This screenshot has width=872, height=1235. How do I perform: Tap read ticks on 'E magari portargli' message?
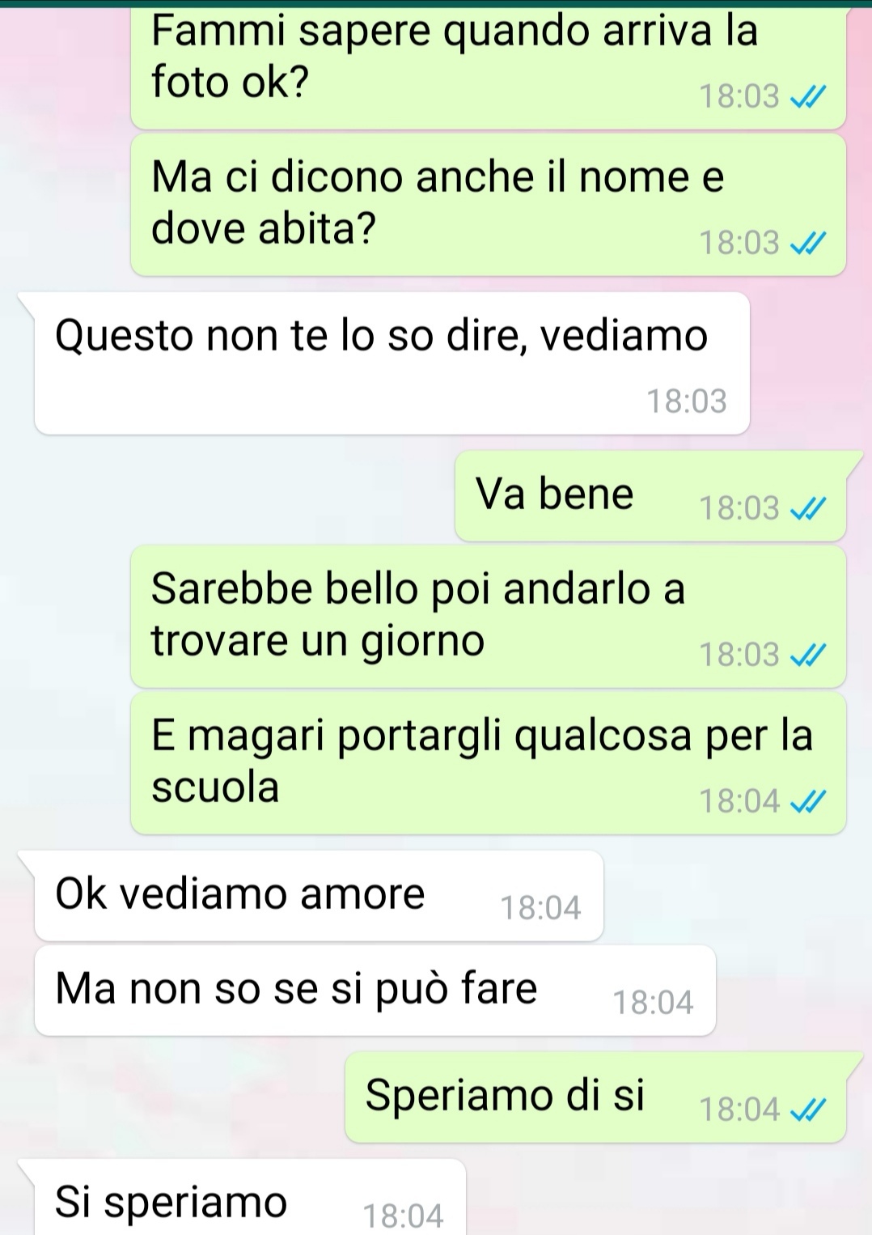[x=807, y=802]
